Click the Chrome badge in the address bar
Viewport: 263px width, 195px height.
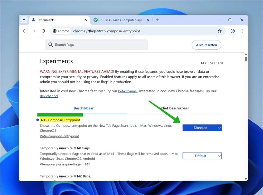[x=61, y=31]
